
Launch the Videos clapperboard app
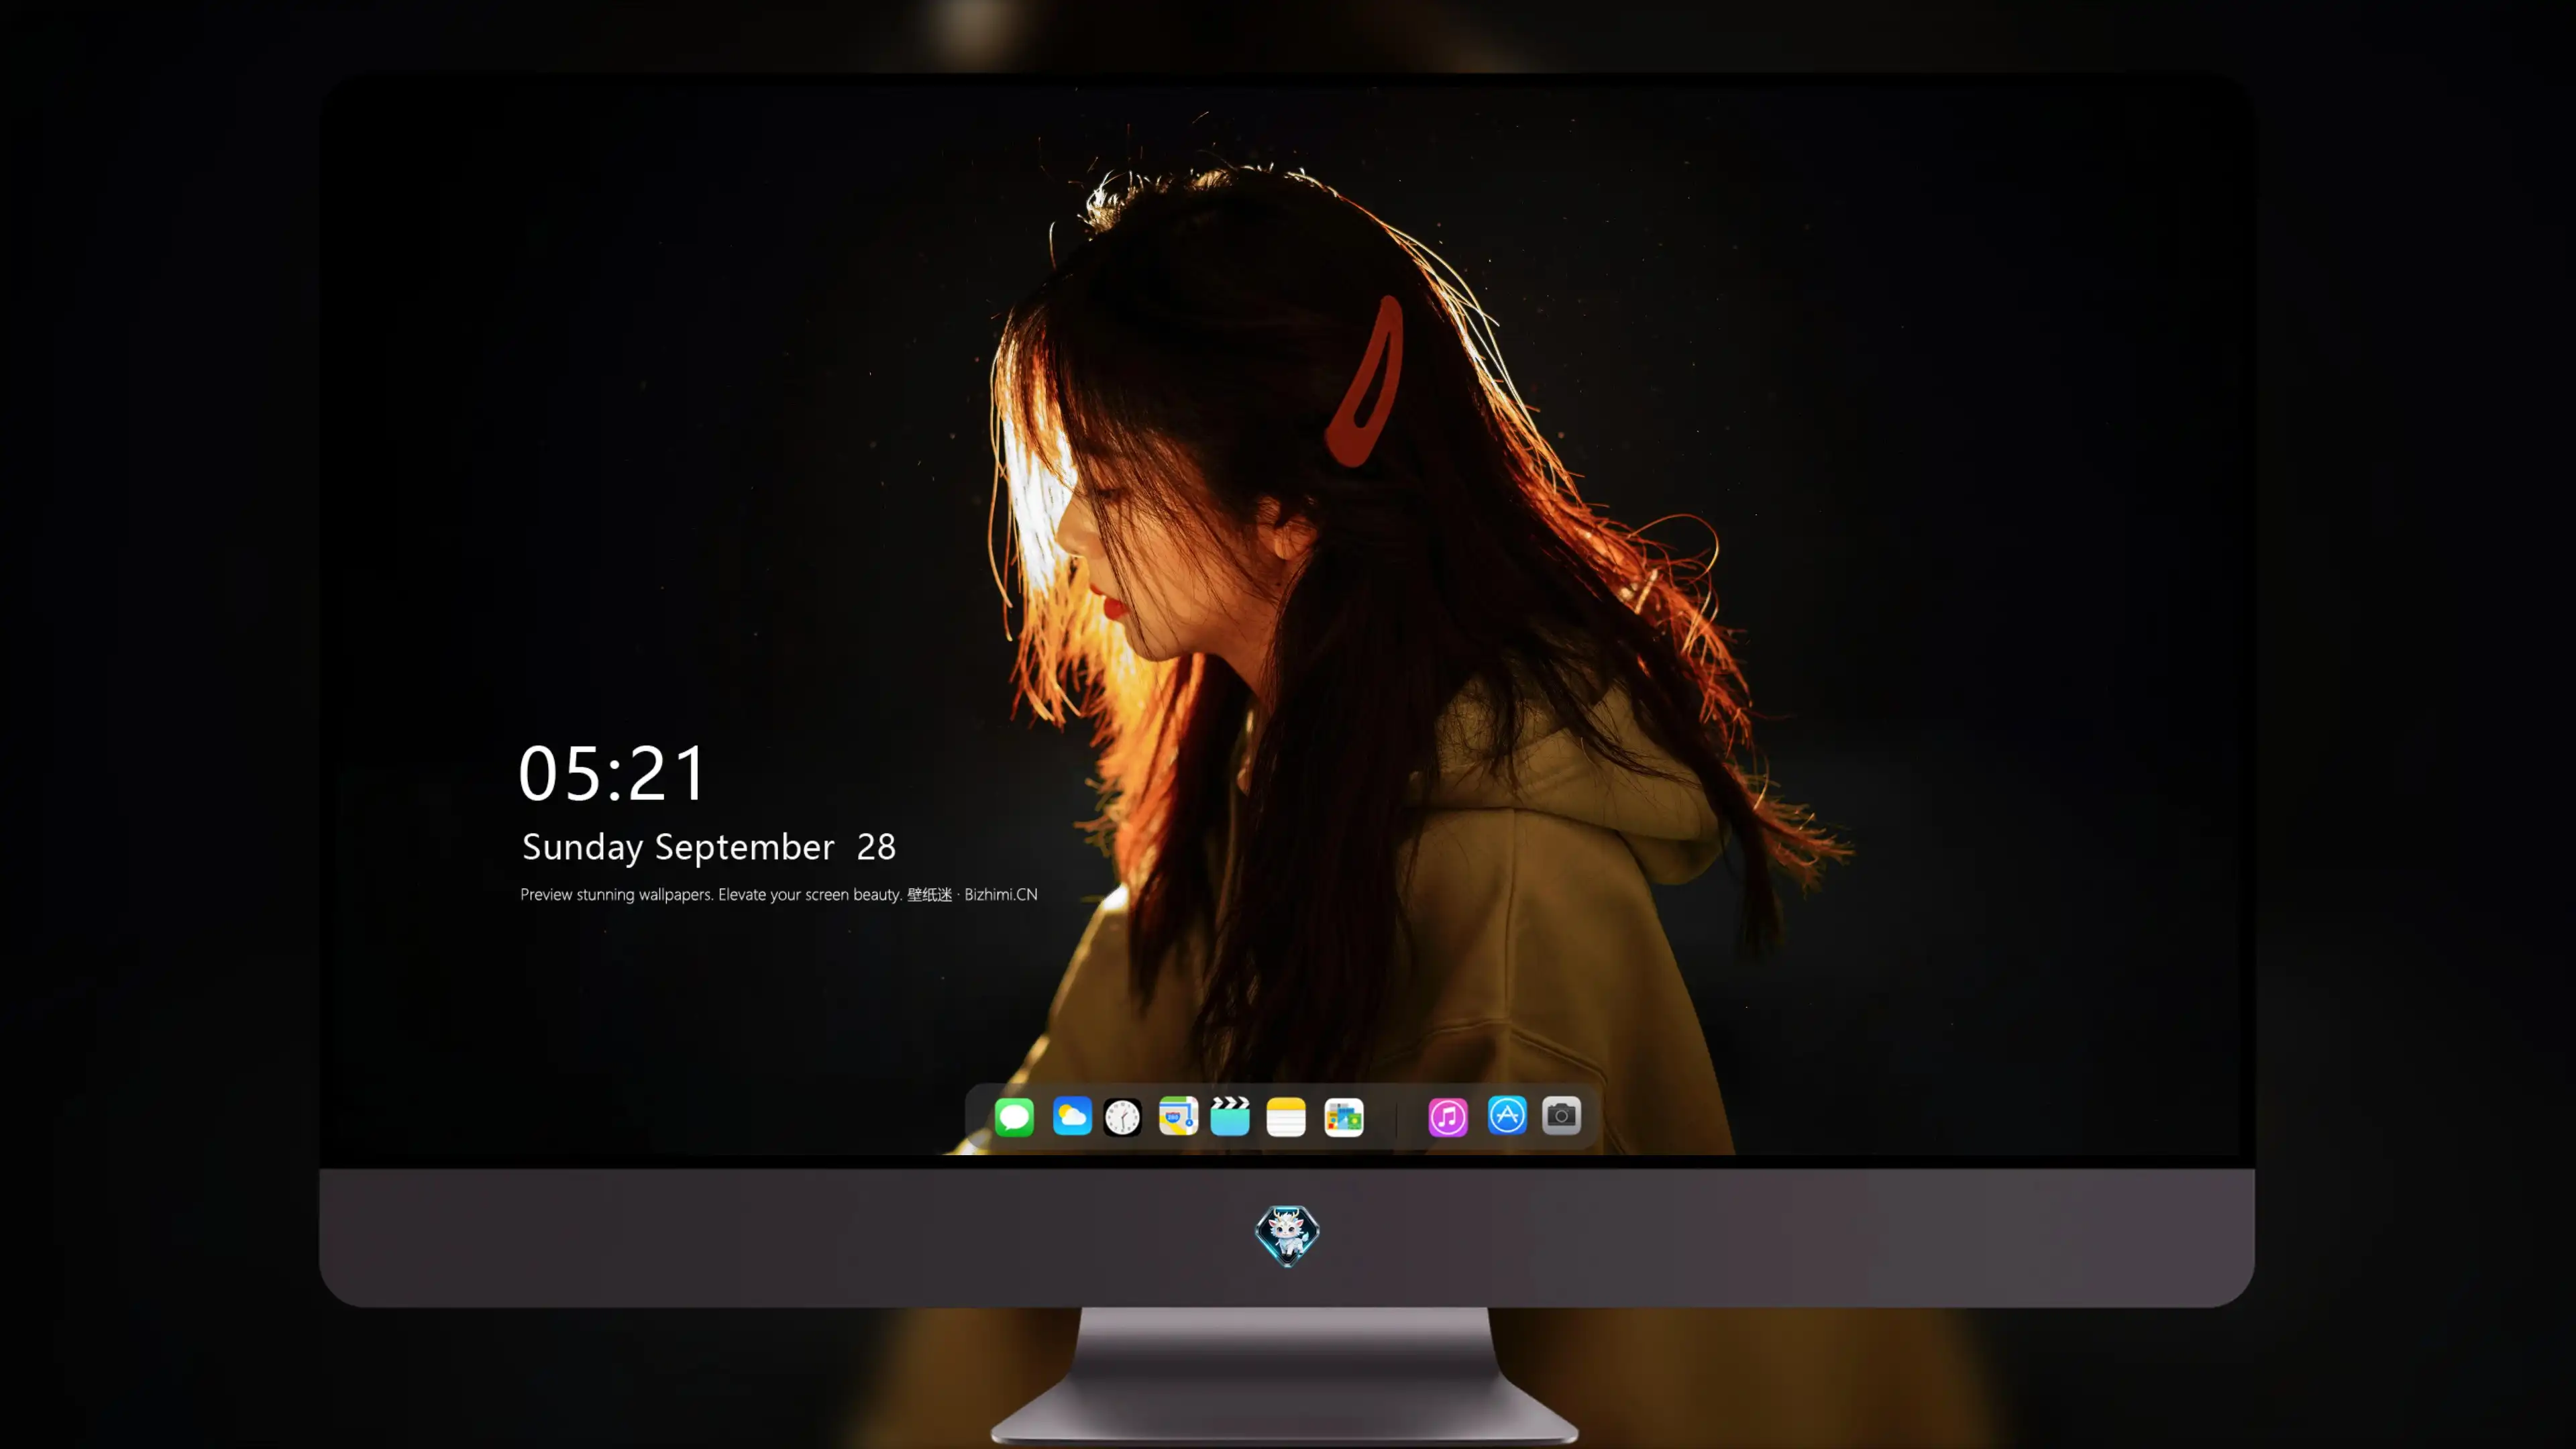click(1230, 1116)
